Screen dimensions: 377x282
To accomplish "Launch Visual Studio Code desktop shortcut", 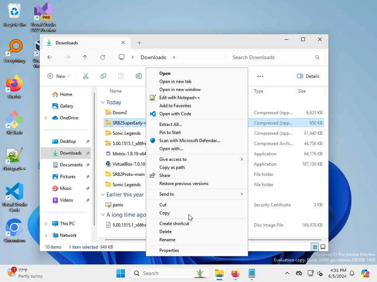I will point(14,197).
